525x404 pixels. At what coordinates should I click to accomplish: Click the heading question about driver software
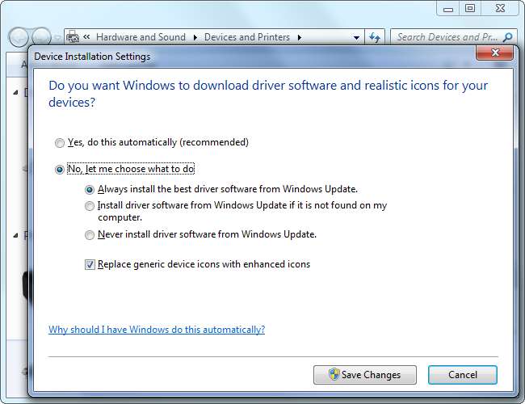point(268,94)
